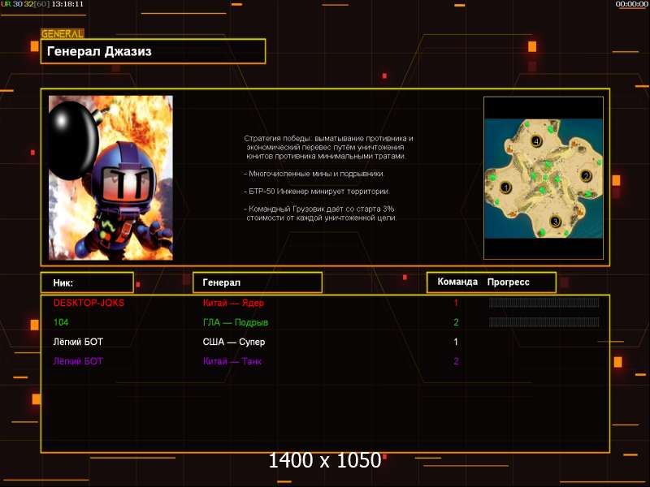Click the white Лёгкий БОТ player name
Image resolution: width=650 pixels, height=487 pixels.
(x=78, y=342)
